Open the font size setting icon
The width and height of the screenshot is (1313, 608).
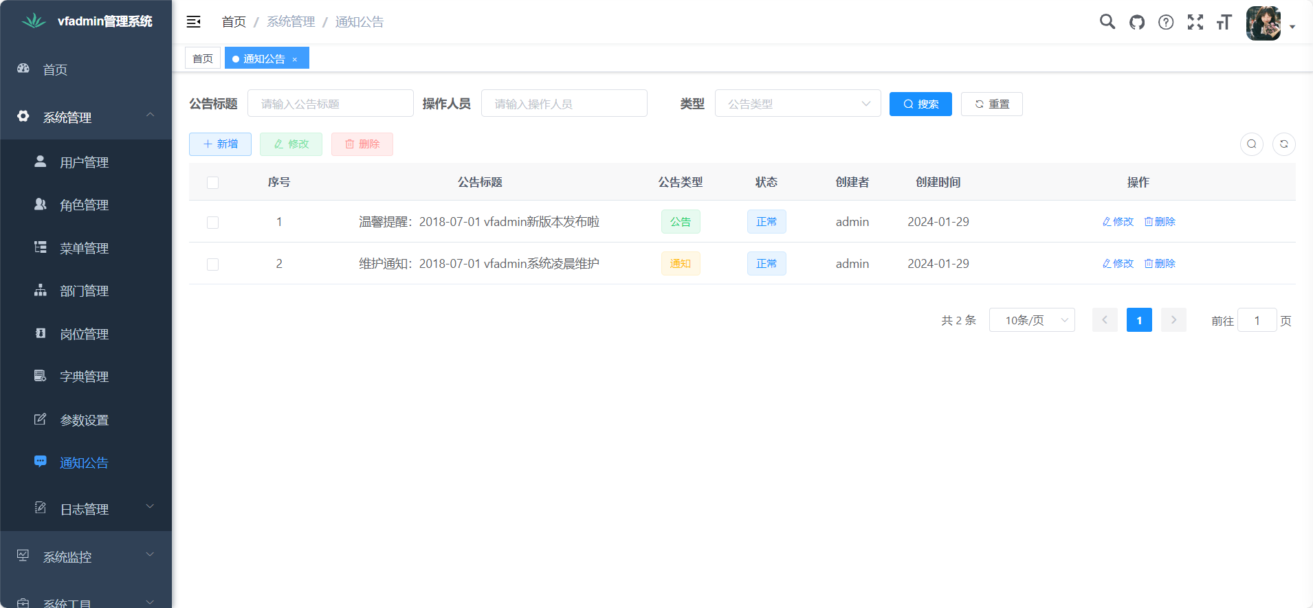[1224, 22]
